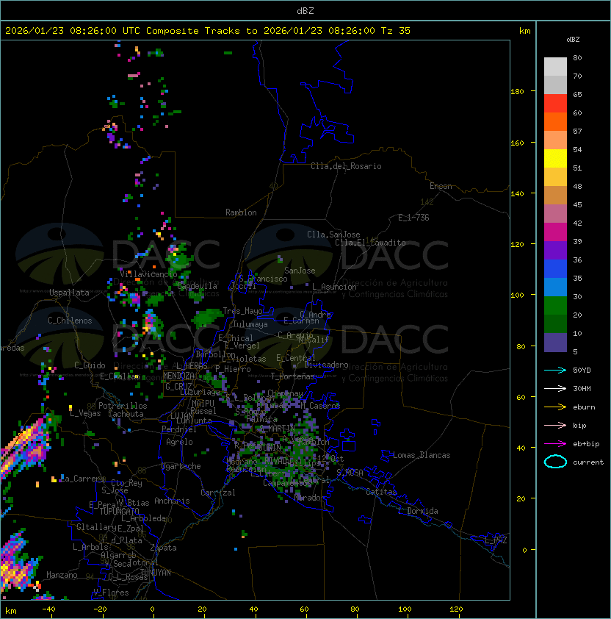The width and height of the screenshot is (611, 619).
Task: Select the magenta 39-42 dBZ legend swatch
Action: click(x=555, y=232)
